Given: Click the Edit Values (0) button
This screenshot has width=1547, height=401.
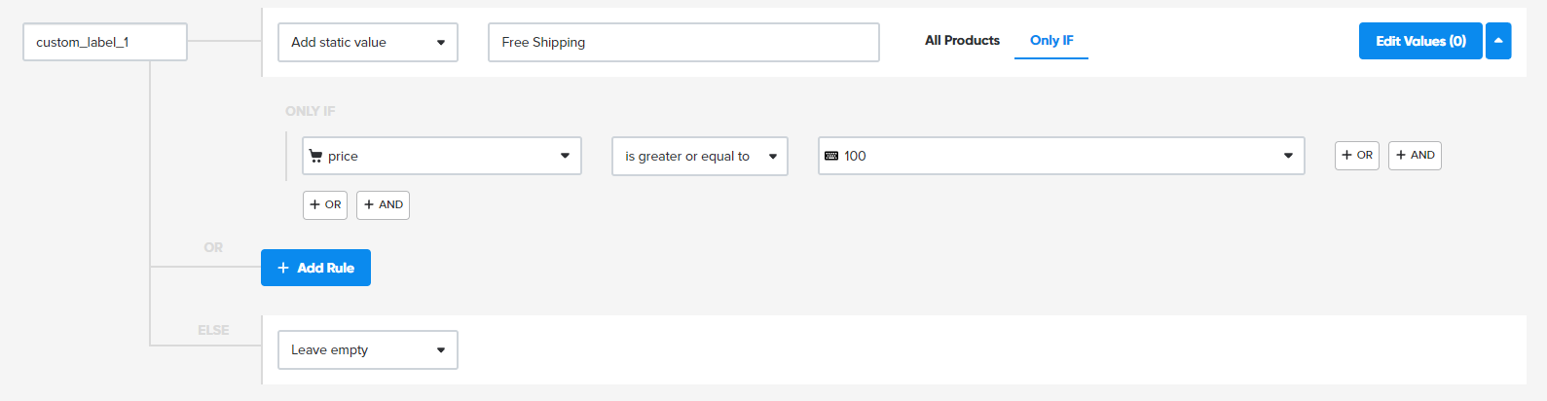Looking at the screenshot, I should coord(1419,41).
